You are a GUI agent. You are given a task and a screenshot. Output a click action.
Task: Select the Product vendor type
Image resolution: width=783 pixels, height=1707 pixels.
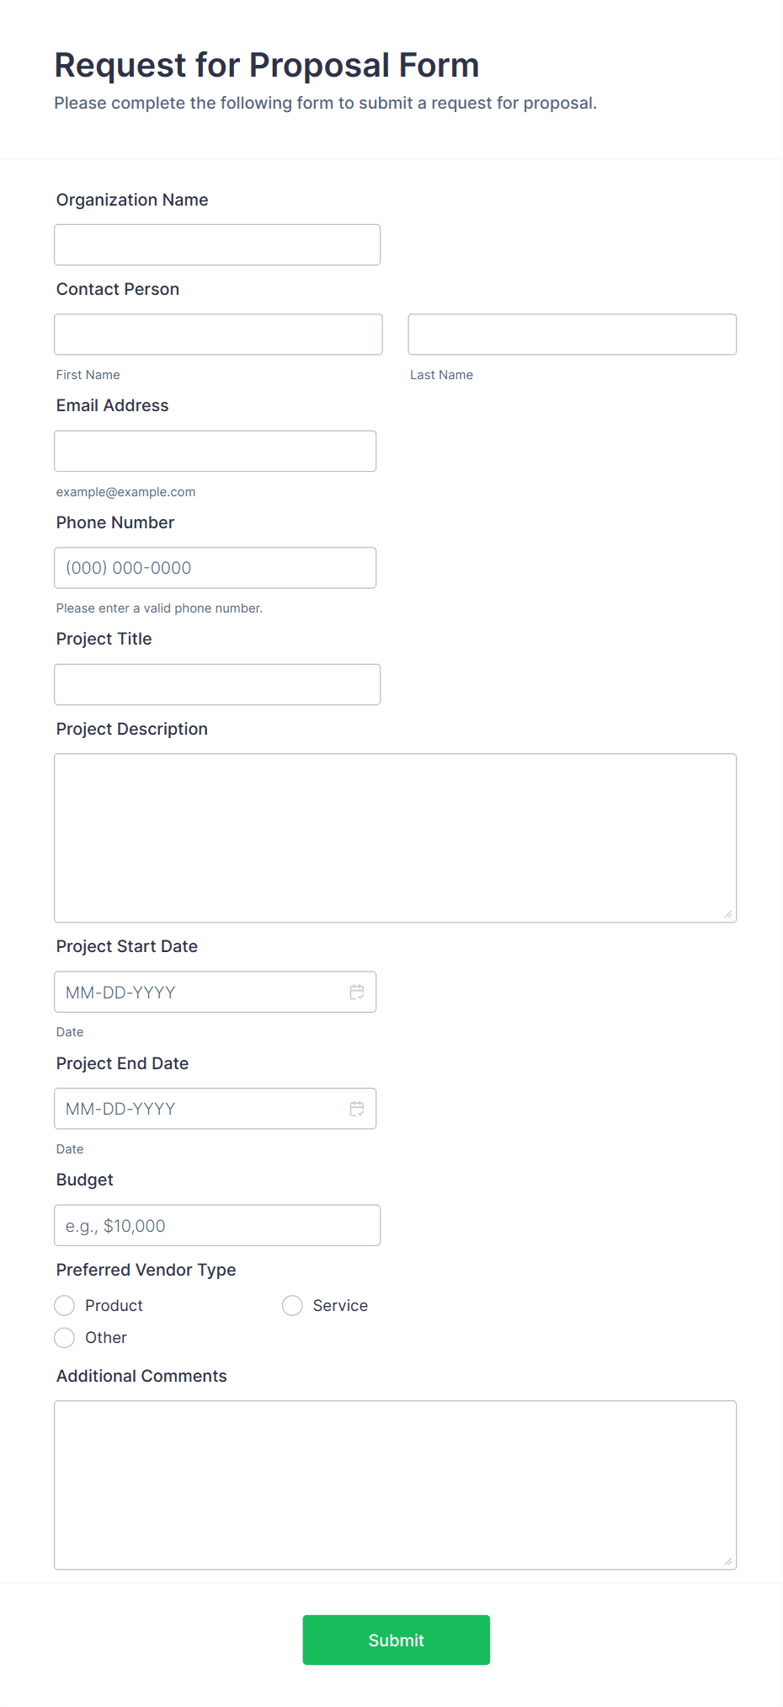click(64, 1305)
